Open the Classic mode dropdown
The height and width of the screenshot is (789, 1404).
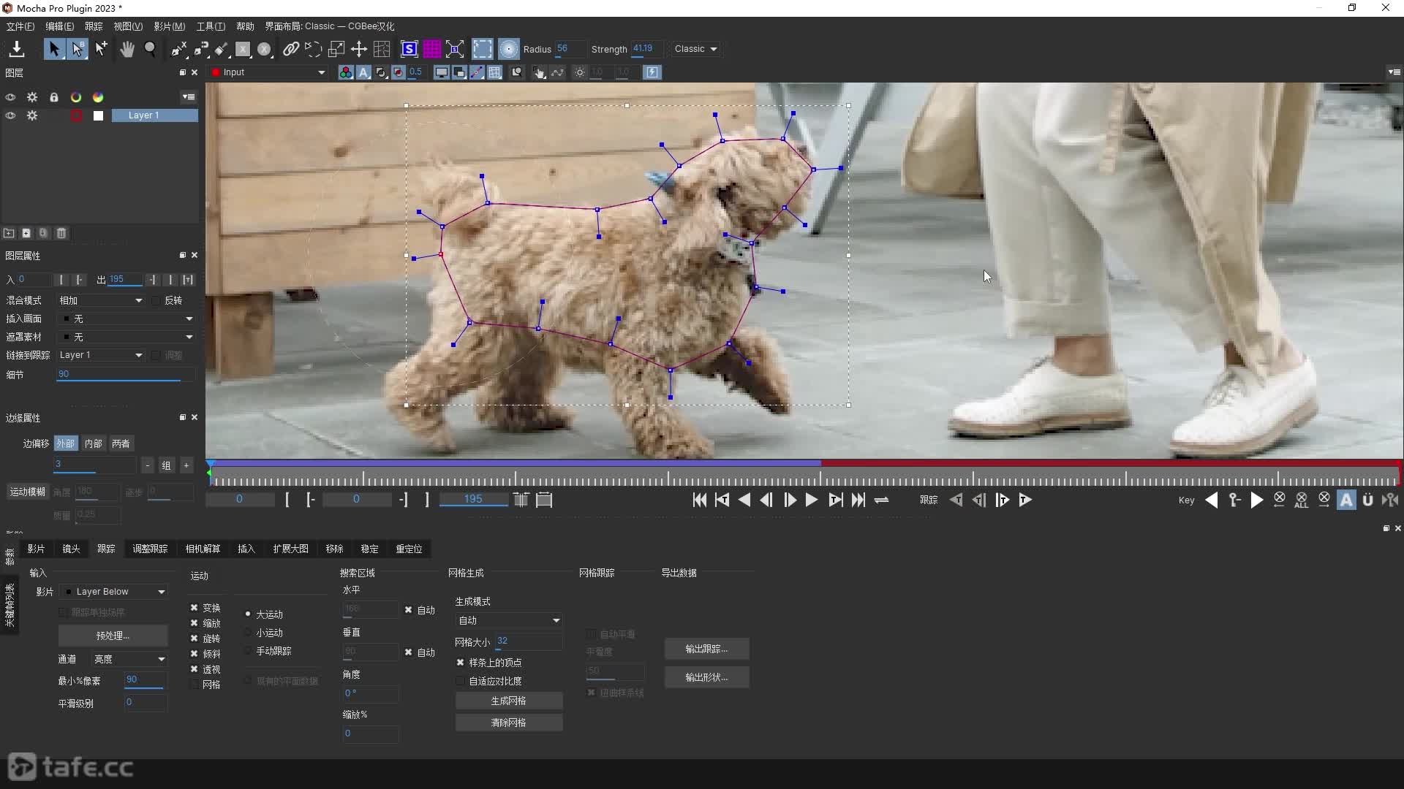click(x=695, y=49)
